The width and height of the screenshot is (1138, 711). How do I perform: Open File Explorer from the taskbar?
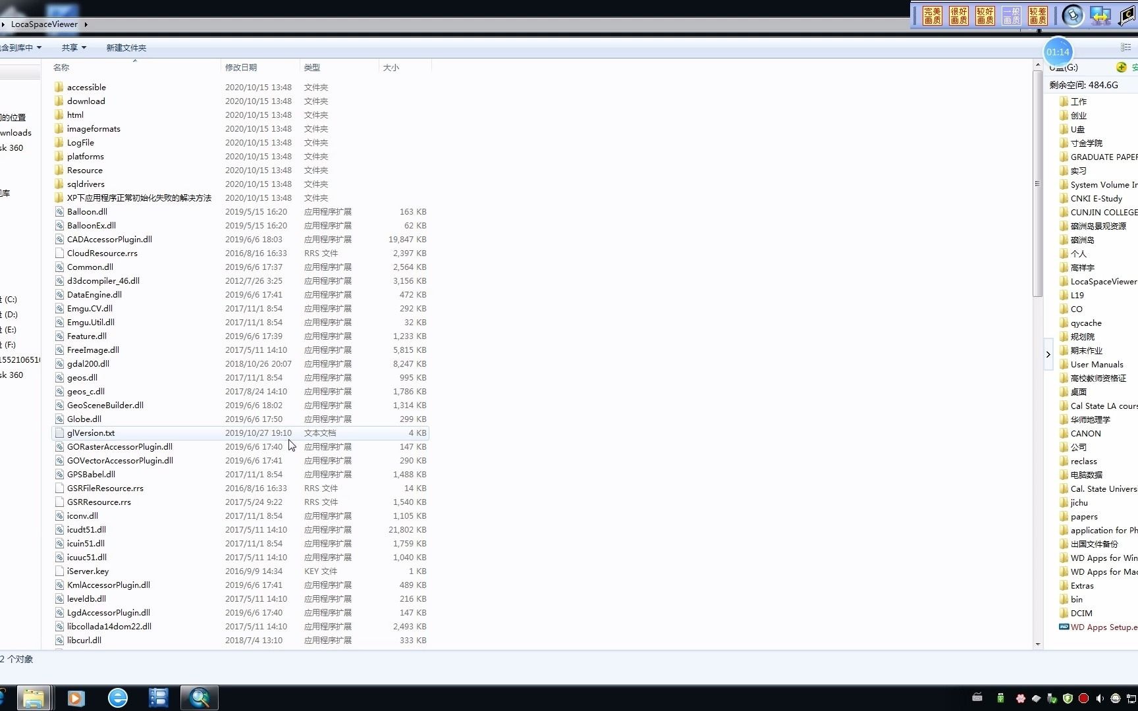(x=33, y=698)
